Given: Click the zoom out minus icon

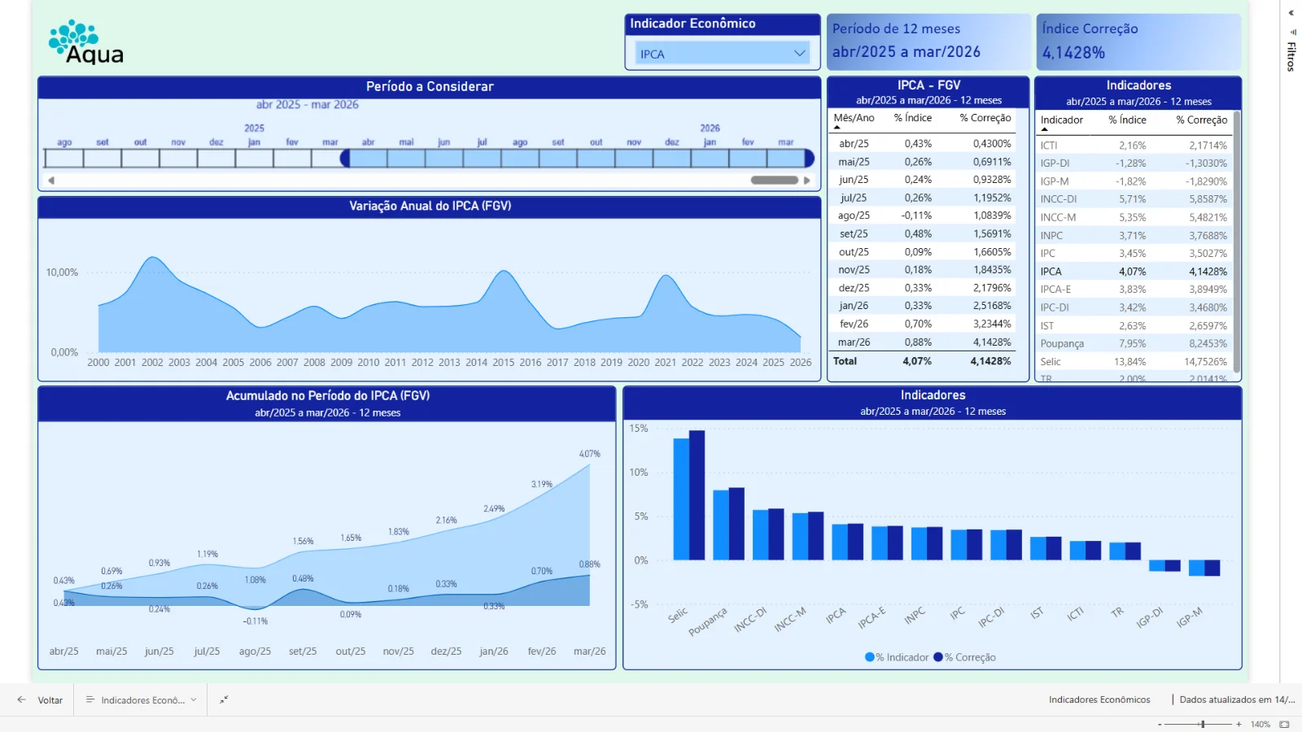Looking at the screenshot, I should 1160,724.
